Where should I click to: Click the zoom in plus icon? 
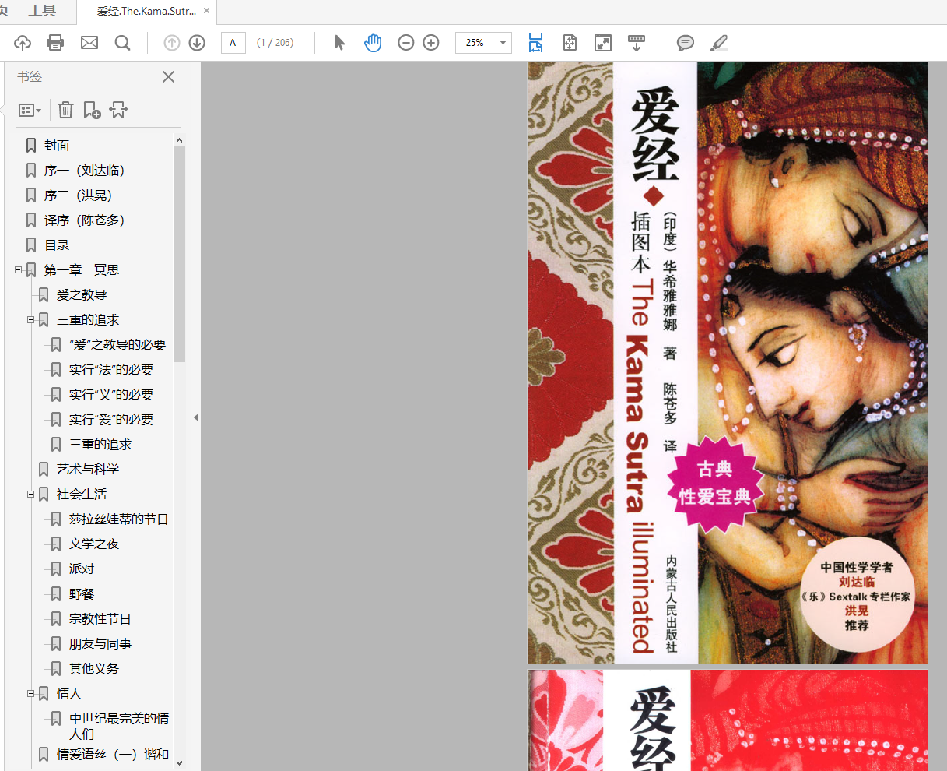click(x=431, y=43)
